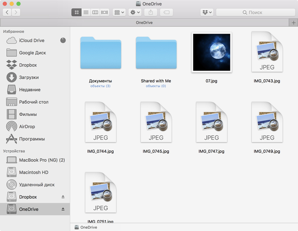Click the Share toolbar button
Screen dimensions: 298x231
coord(151,12)
